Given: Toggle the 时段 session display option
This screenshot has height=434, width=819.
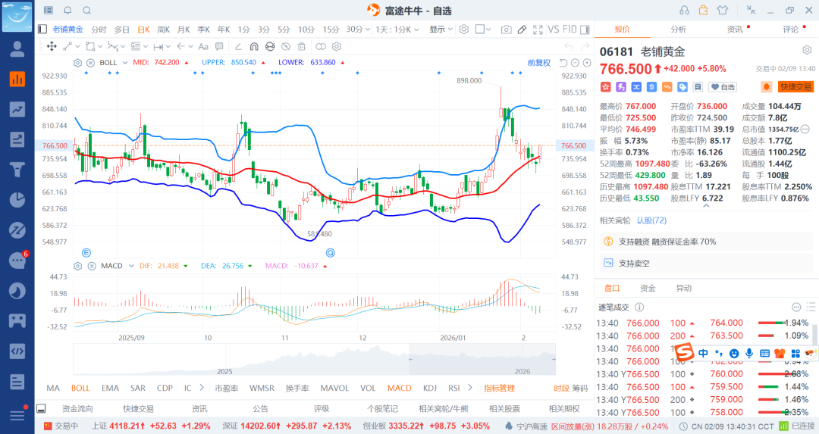Looking at the screenshot, I should tap(561, 388).
